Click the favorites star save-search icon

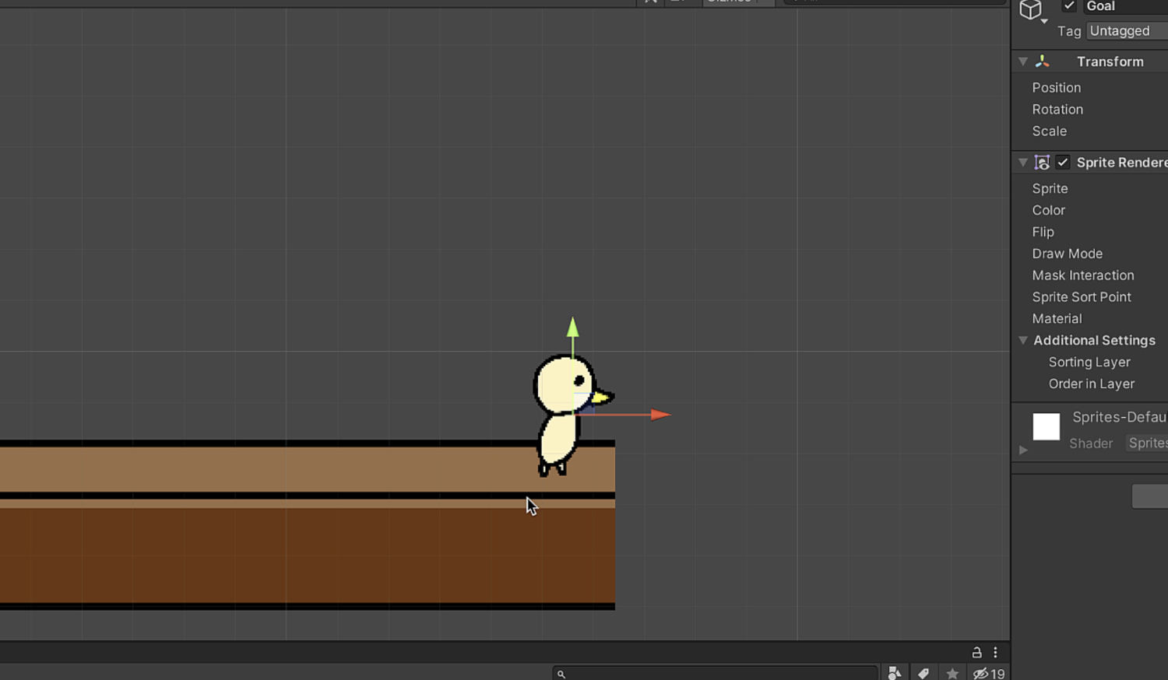[x=952, y=674]
